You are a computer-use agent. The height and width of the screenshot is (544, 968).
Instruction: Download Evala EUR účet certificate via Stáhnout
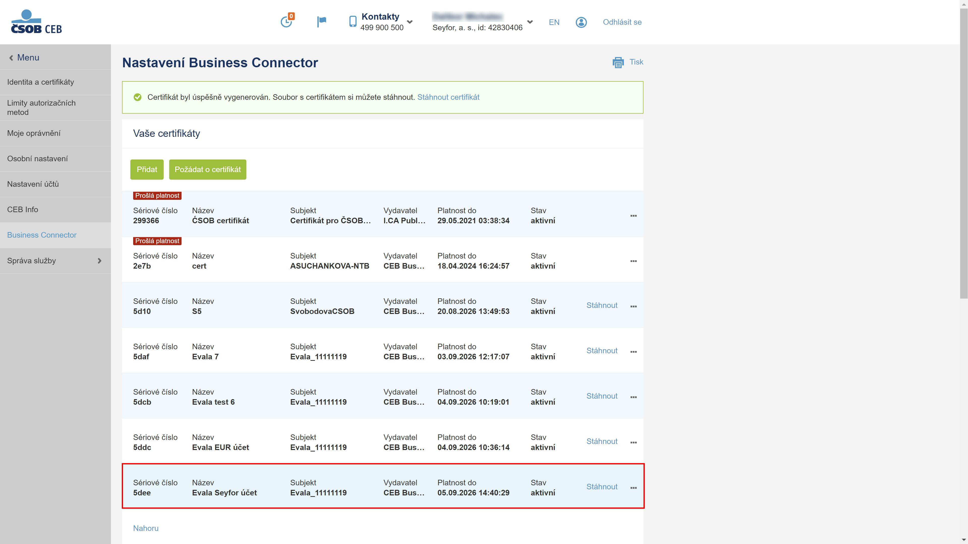pyautogui.click(x=602, y=442)
